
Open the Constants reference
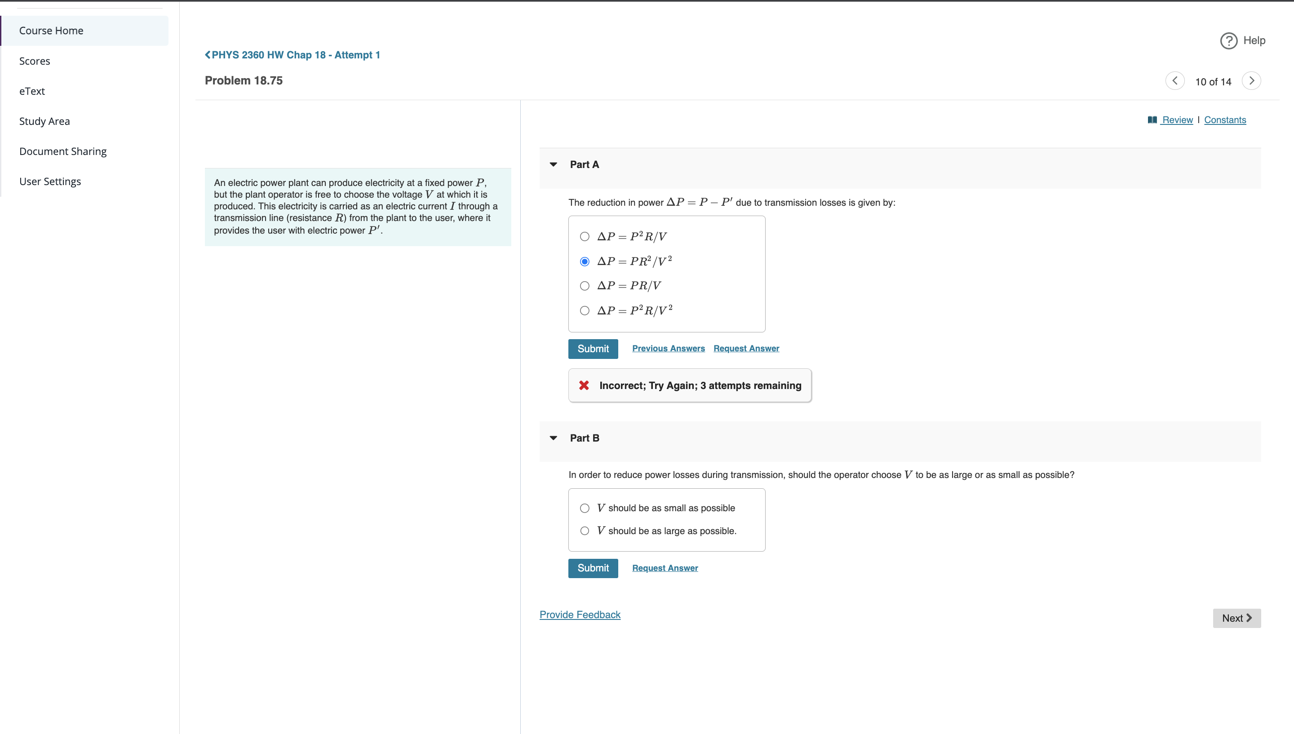[1225, 119]
